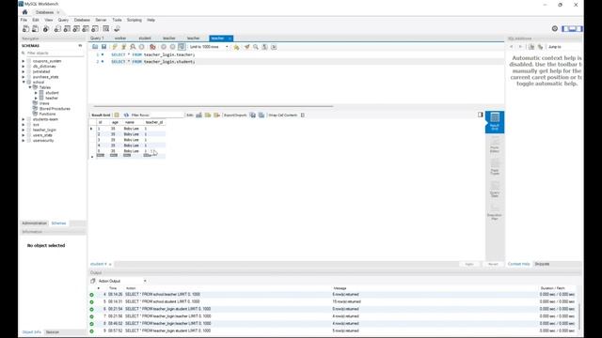Expand the student table node
The width and height of the screenshot is (602, 338).
click(x=36, y=93)
